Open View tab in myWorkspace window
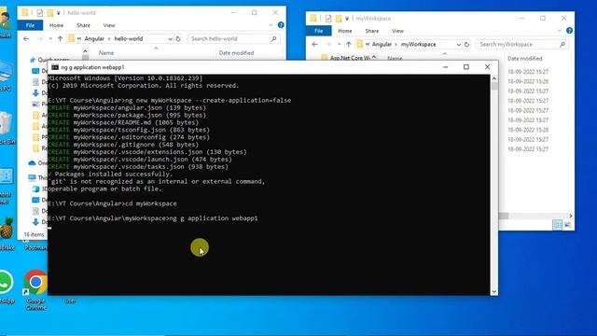 click(397, 31)
